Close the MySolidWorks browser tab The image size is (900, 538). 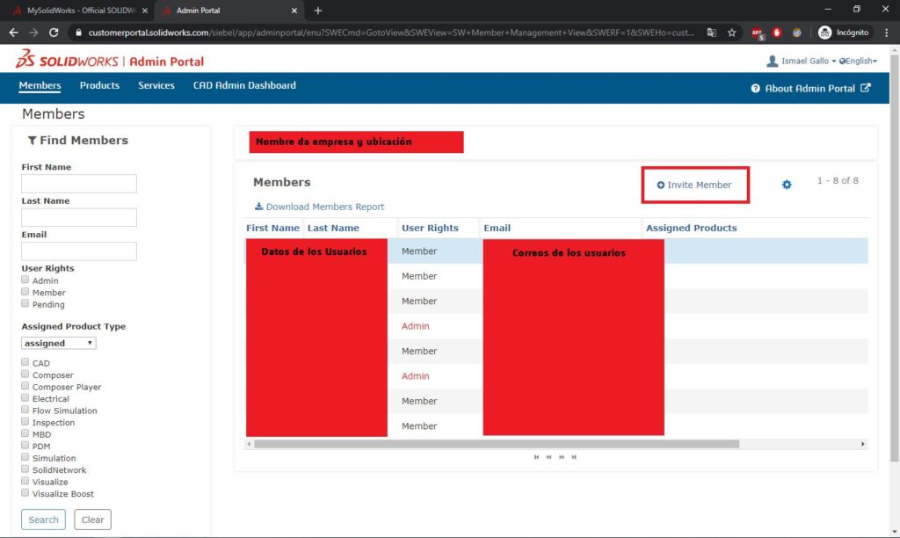click(145, 11)
